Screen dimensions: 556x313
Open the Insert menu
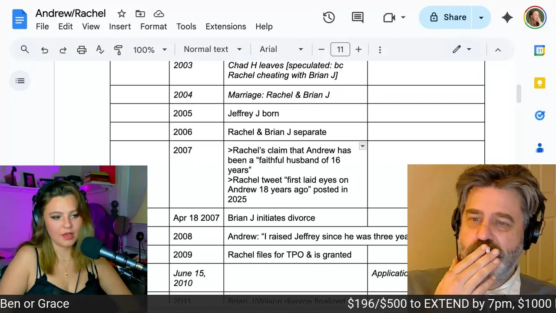pyautogui.click(x=120, y=27)
